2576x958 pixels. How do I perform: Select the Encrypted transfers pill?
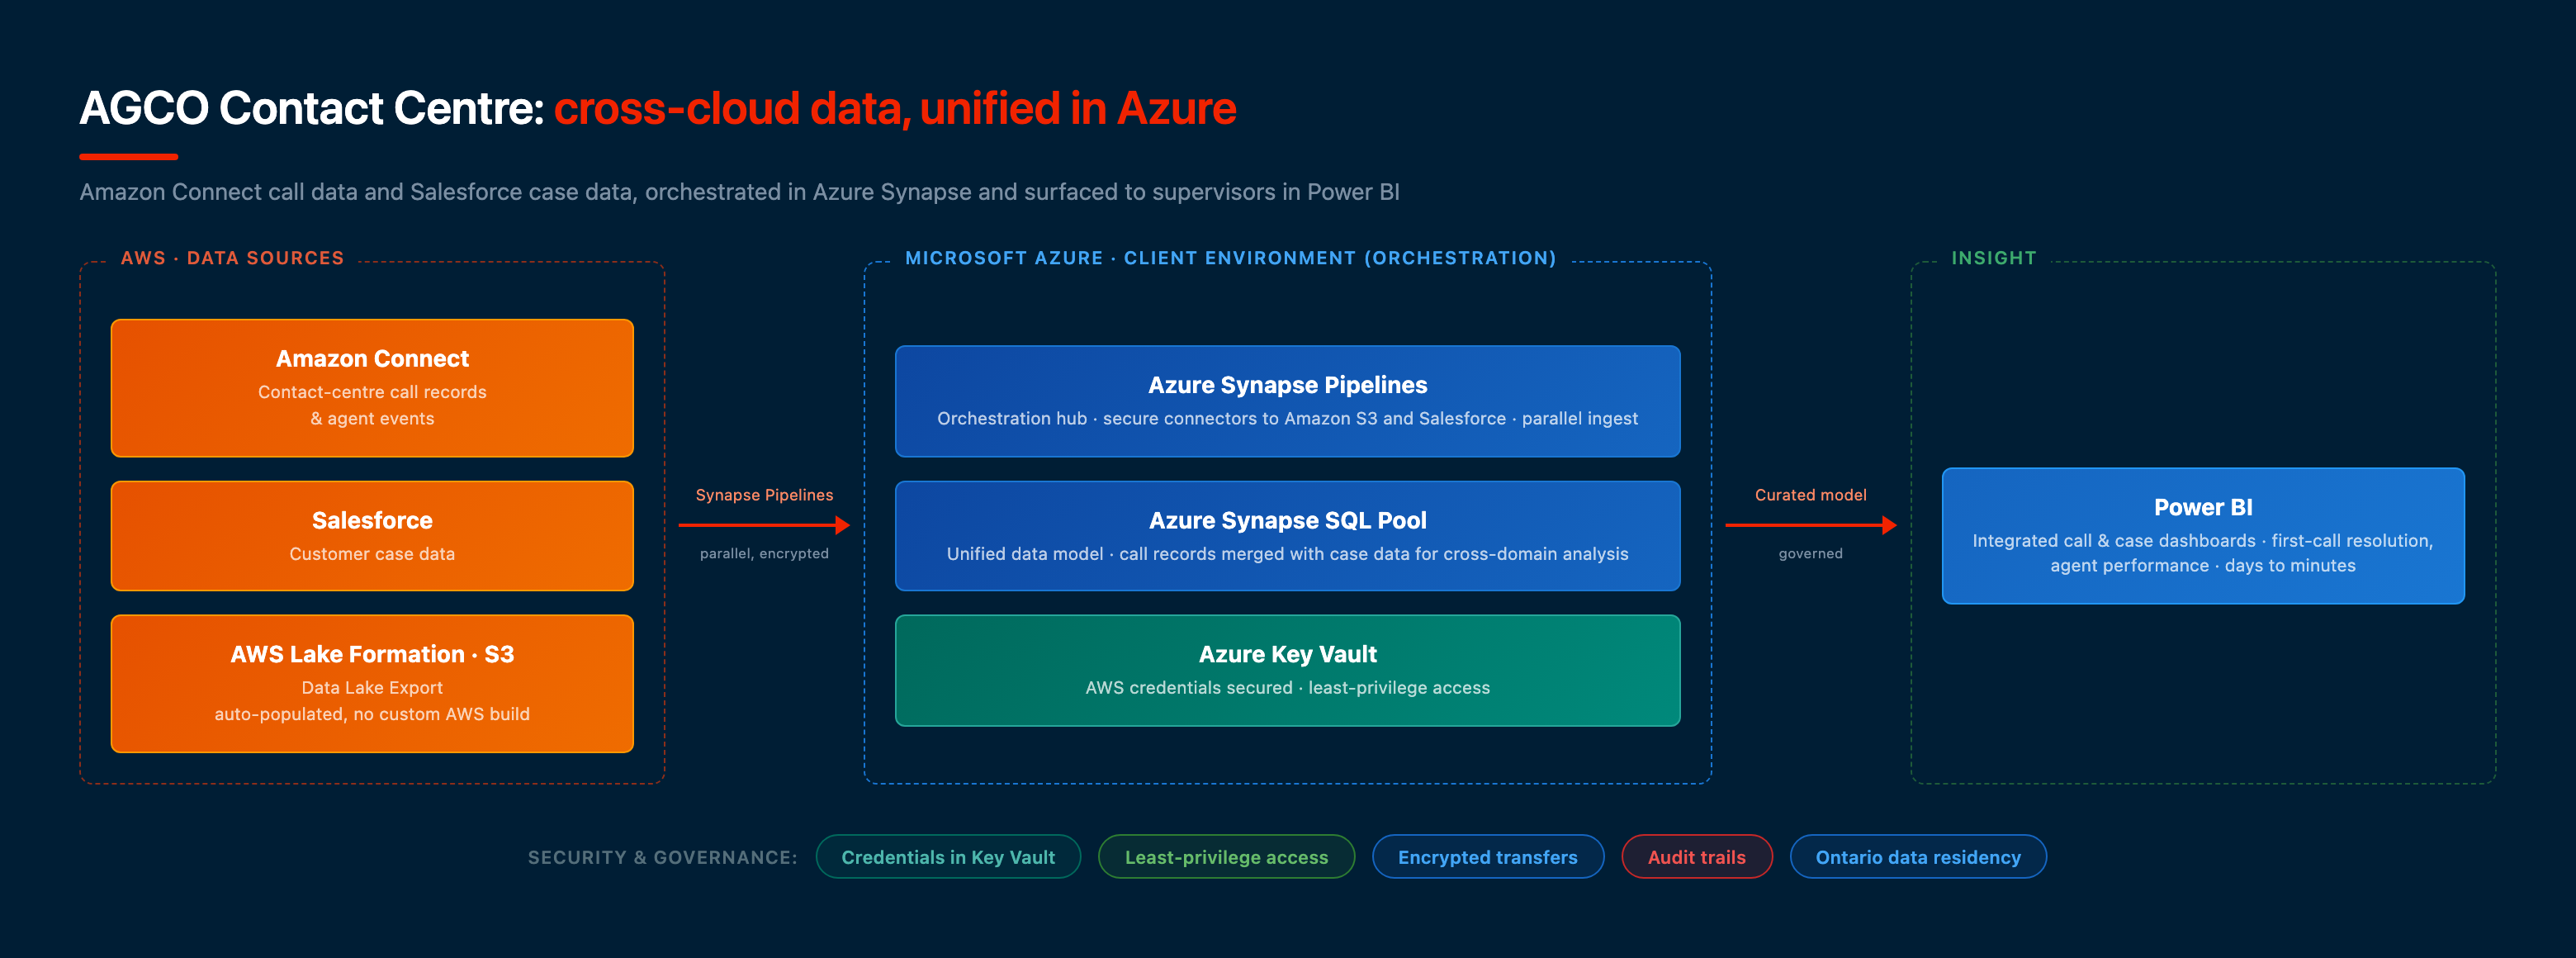coord(1488,857)
